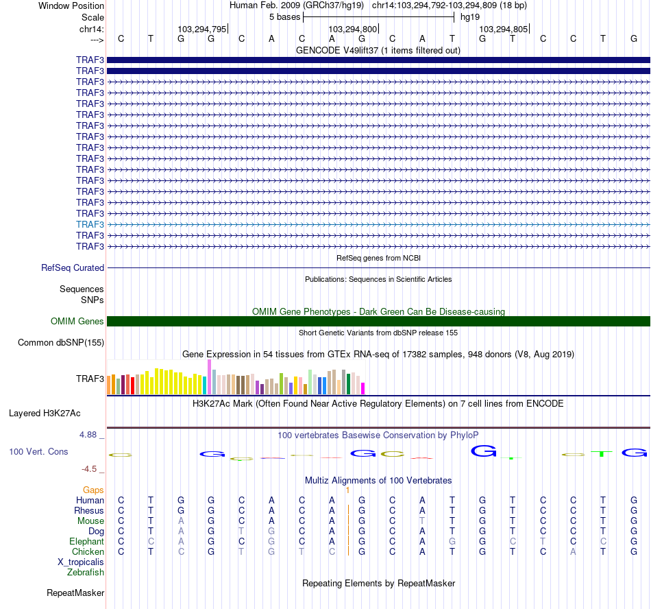This screenshot has height=609, width=651.
Task: Open Publications: Sequences in Scientific Articles title
Action: pos(378,279)
